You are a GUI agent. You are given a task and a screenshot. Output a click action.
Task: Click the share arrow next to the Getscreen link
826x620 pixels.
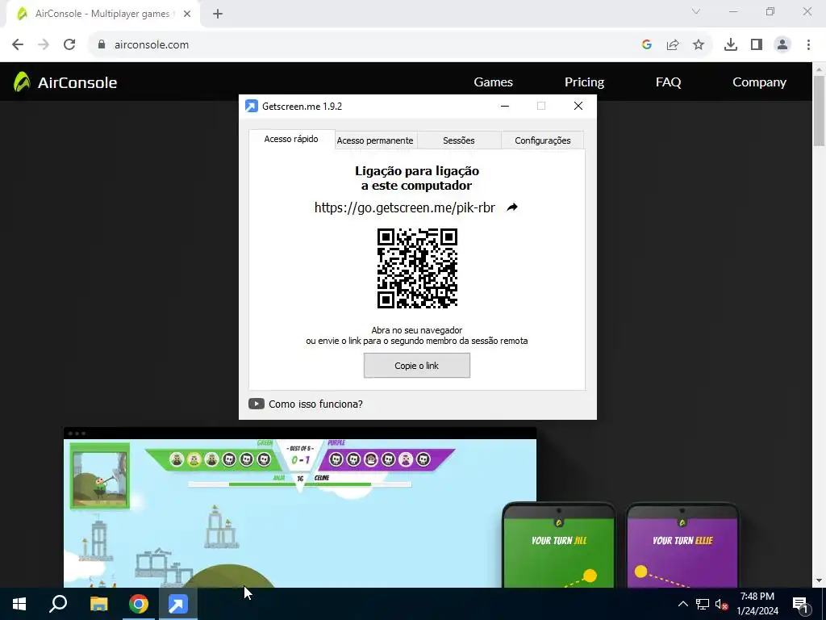pos(512,207)
